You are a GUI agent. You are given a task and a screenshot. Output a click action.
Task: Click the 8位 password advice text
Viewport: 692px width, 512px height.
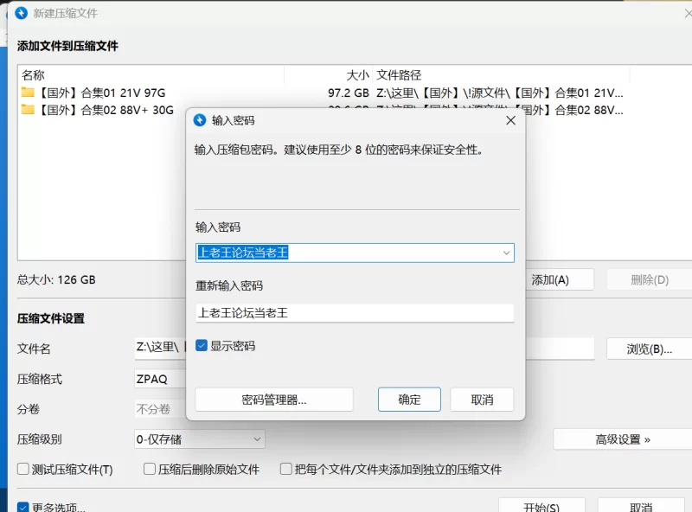338,150
